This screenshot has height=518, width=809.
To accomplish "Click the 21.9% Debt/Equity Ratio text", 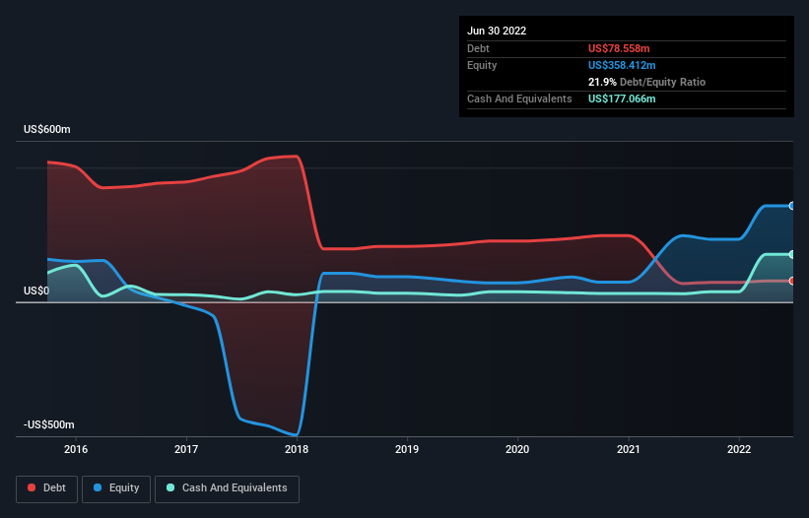I will pos(646,82).
